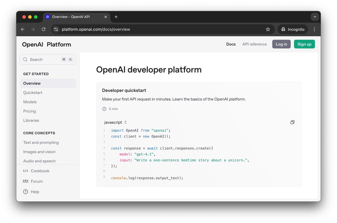Click the green Sign up button
The height and width of the screenshot is (223, 337).
pos(304,44)
